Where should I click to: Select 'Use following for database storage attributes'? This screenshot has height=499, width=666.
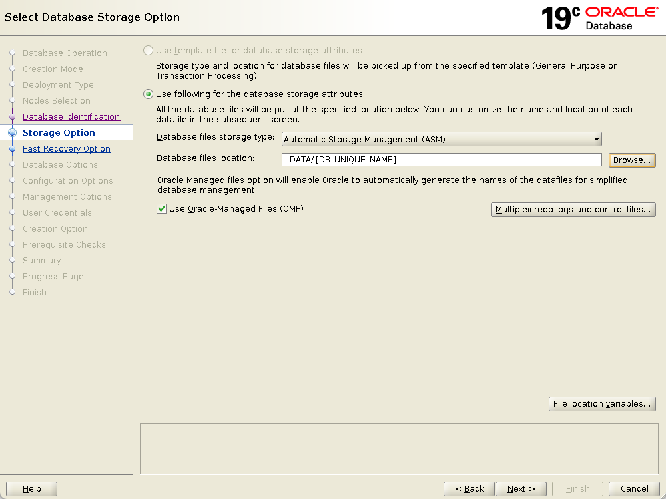(149, 94)
